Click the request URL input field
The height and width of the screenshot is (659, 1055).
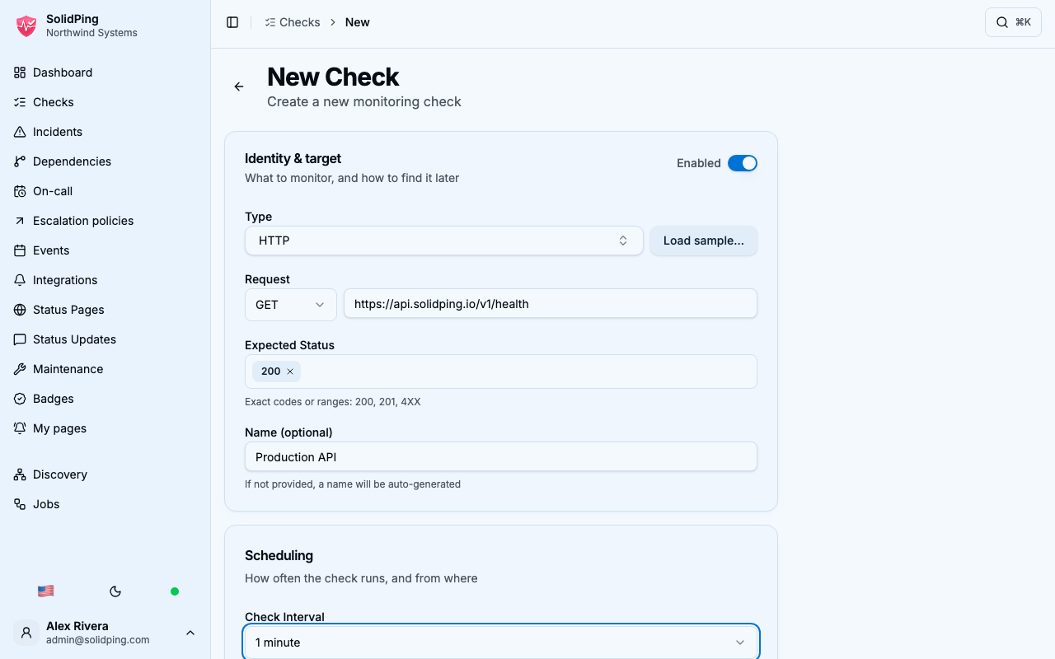click(550, 303)
